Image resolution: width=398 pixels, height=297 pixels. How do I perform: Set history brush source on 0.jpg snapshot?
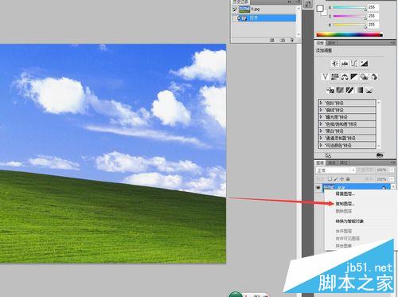pyautogui.click(x=235, y=10)
